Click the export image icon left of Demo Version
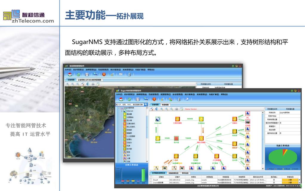The image size is (305, 191). coord(182,109)
